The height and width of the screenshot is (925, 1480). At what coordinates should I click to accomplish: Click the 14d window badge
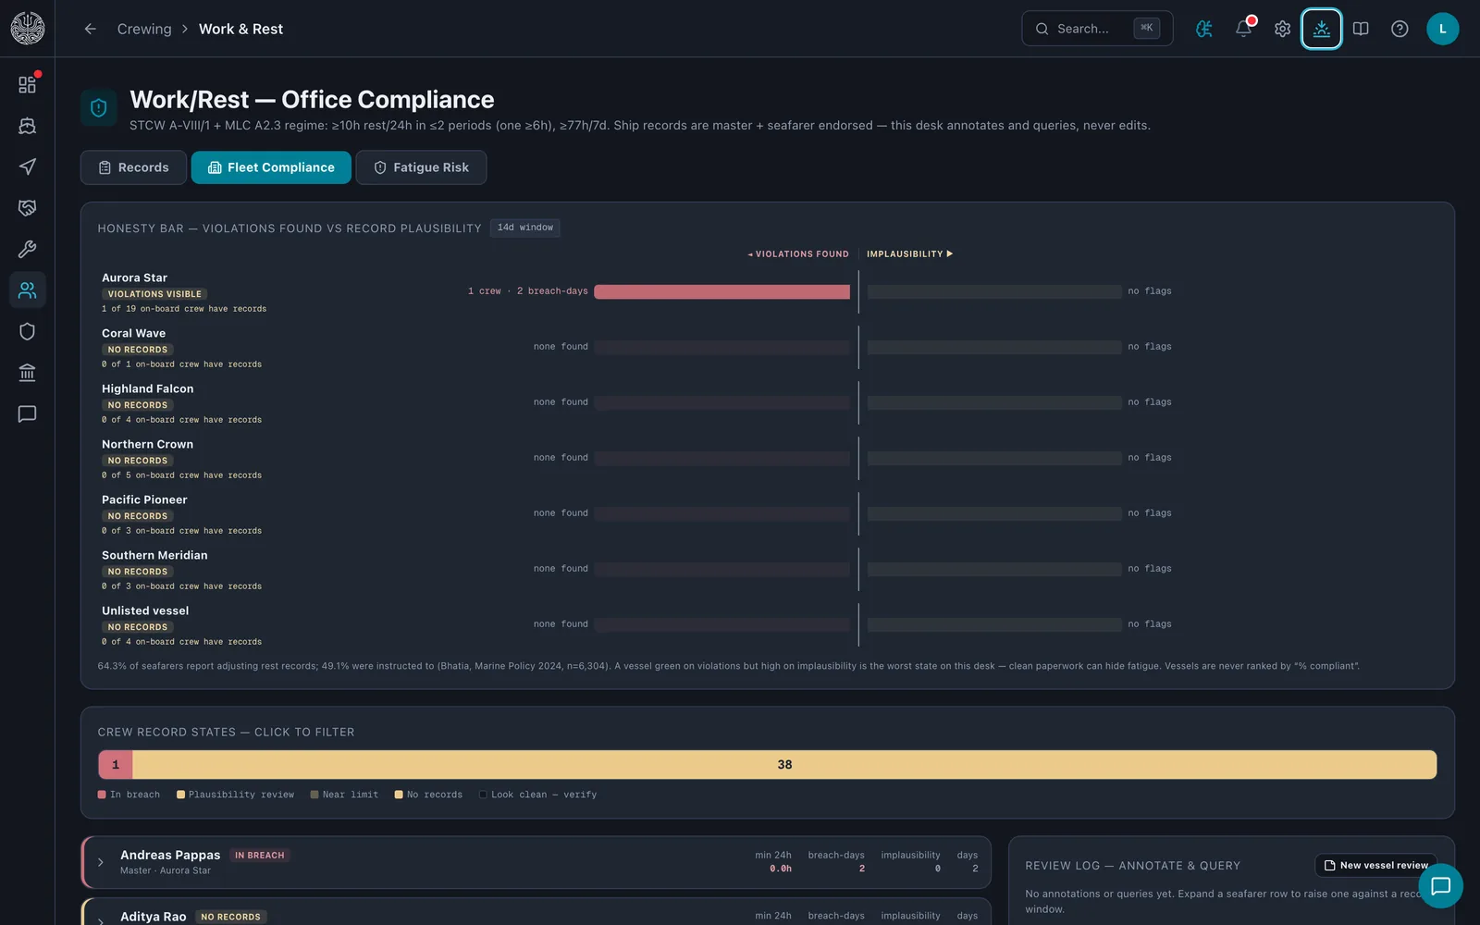524,228
